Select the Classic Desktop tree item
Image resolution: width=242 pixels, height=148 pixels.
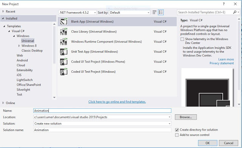coord(32,50)
